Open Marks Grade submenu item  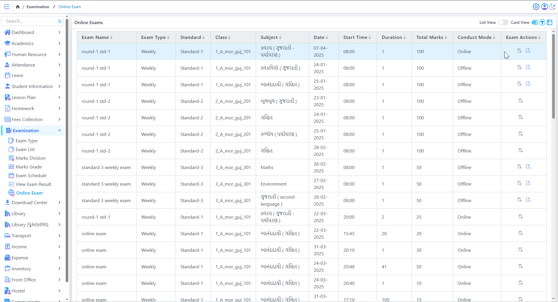28,167
